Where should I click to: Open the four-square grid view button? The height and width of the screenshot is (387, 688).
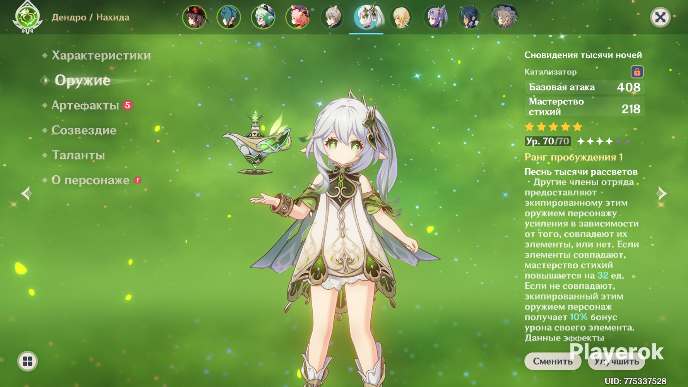pyautogui.click(x=27, y=361)
